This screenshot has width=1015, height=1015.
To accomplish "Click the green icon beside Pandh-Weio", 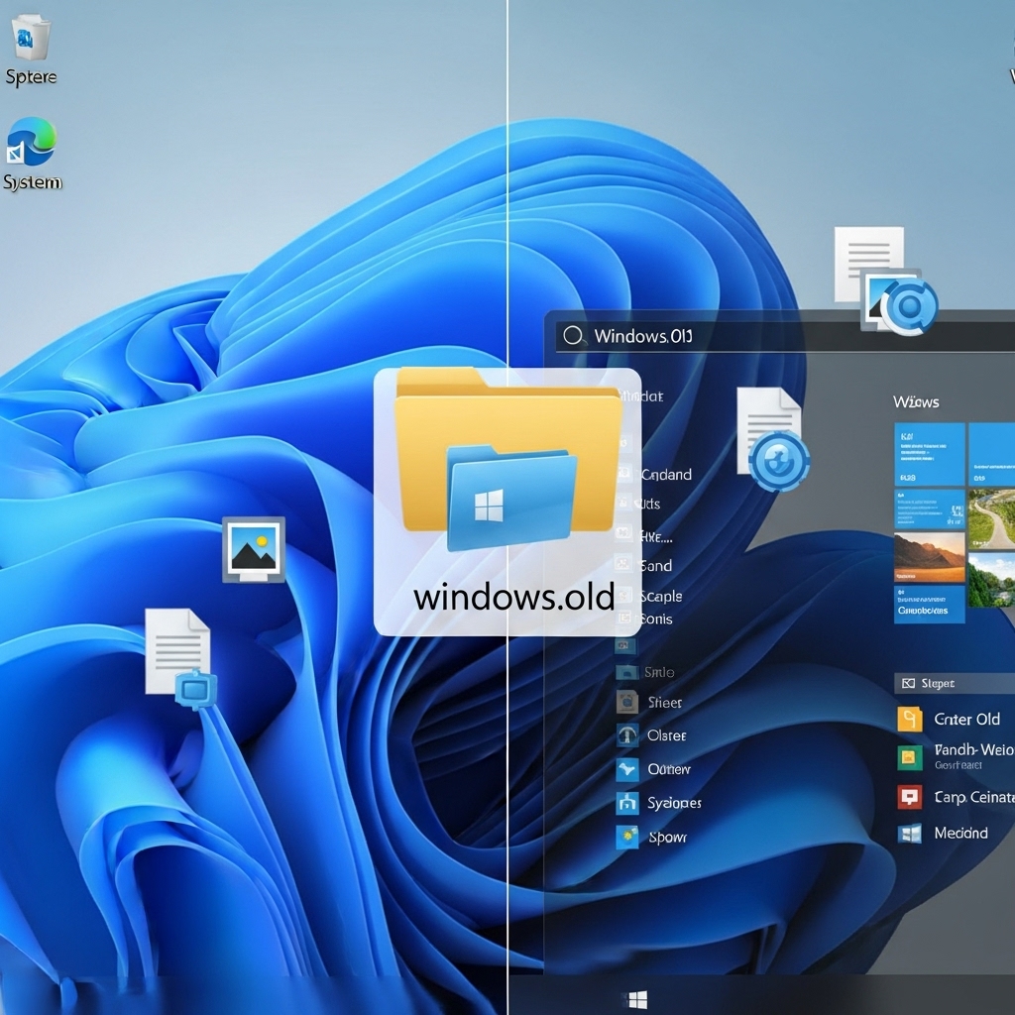I will coord(910,756).
